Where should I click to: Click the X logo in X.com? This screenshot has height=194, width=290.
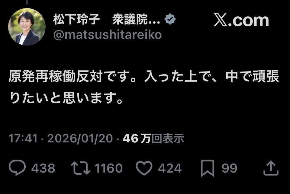221,20
